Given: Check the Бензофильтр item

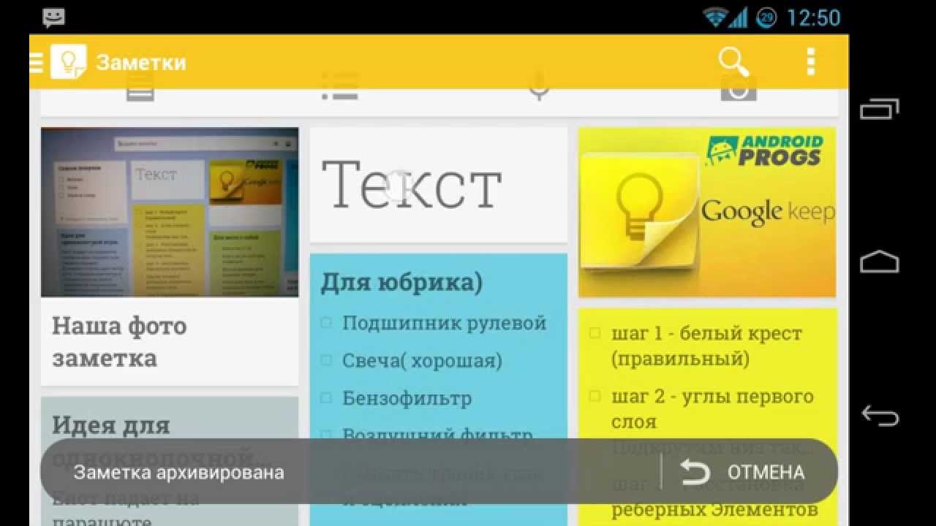Looking at the screenshot, I should point(326,398).
